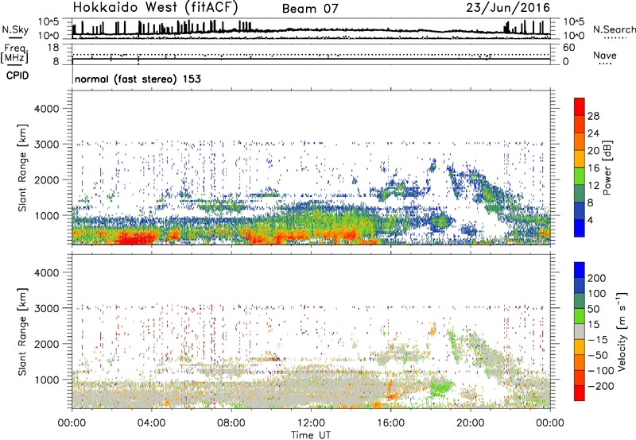Select the velocity panel 'Slant Range [km]' axis label
This screenshot has height=440, width=636.
[x=22, y=331]
